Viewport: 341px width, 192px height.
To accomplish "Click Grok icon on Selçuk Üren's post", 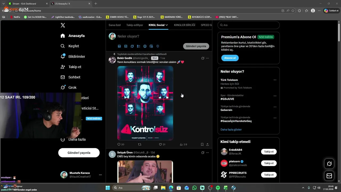I will coord(203,153).
